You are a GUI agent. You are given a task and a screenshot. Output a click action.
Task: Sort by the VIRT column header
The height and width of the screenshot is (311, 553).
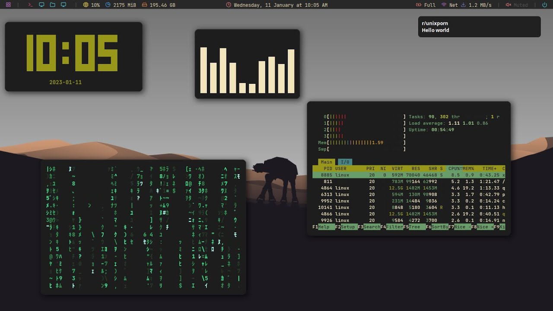pyautogui.click(x=397, y=168)
